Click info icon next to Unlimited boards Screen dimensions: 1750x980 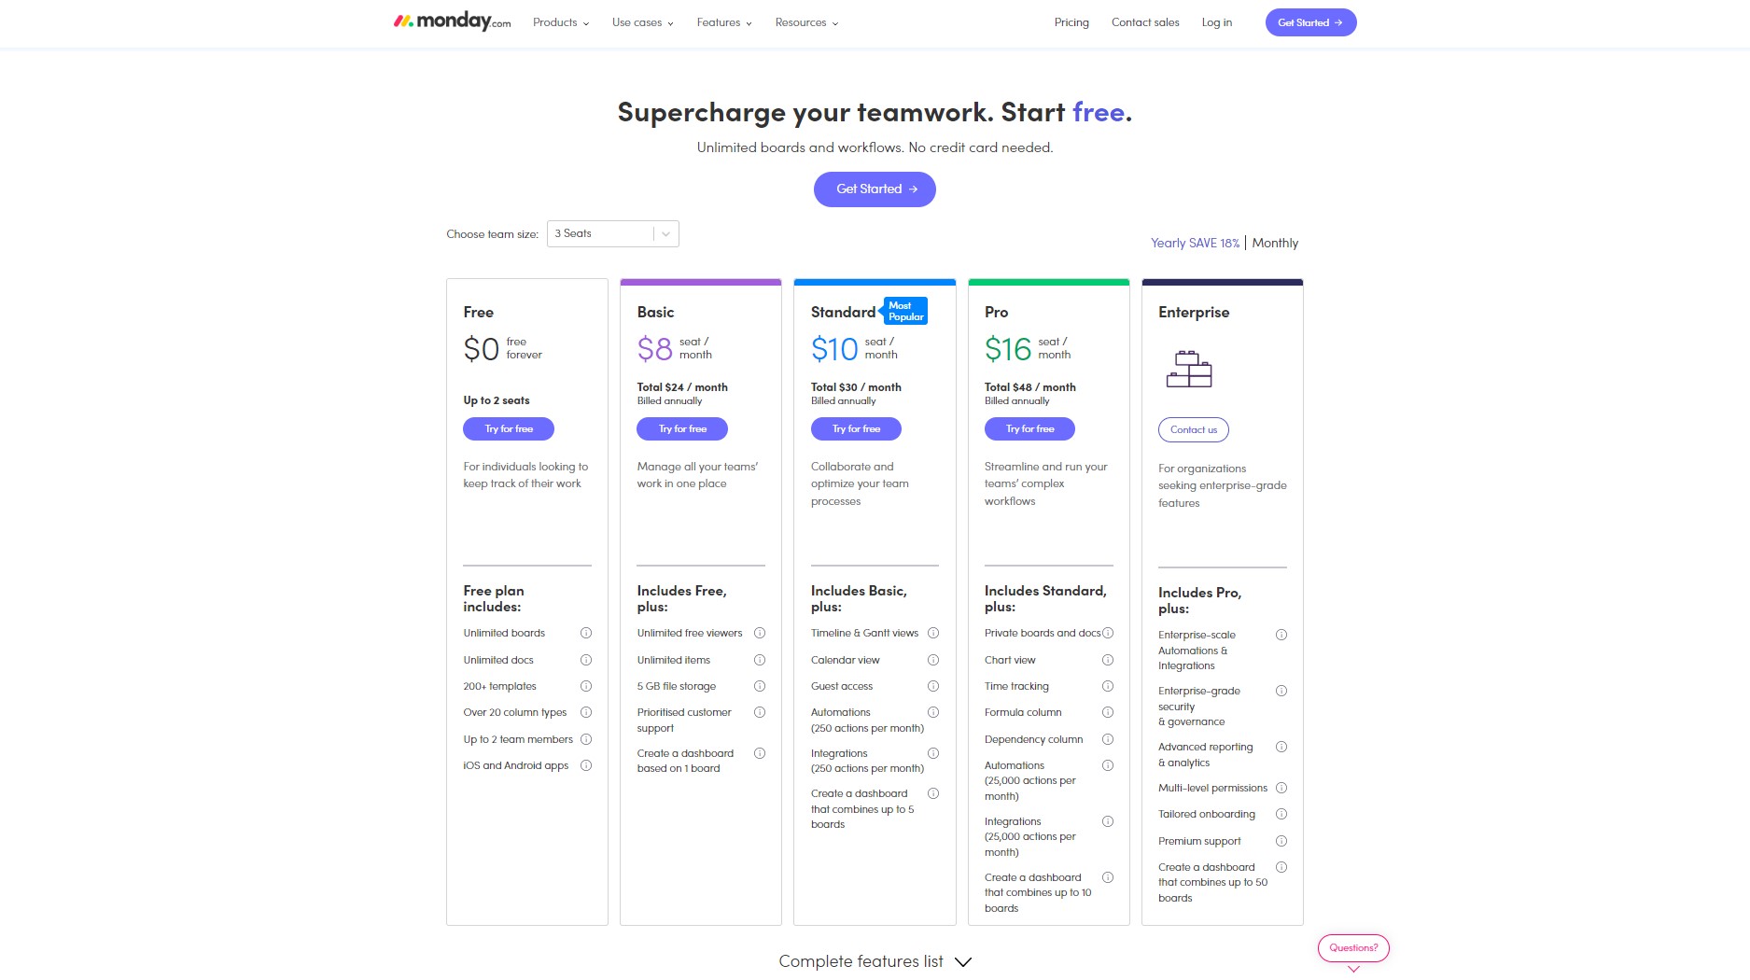[x=586, y=633]
